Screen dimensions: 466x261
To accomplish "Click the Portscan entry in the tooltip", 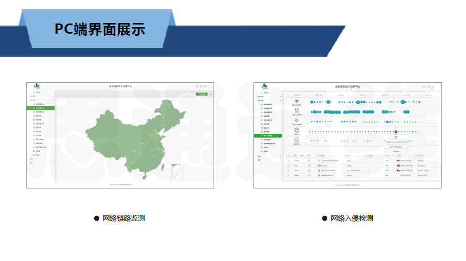I will pyautogui.click(x=396, y=151).
